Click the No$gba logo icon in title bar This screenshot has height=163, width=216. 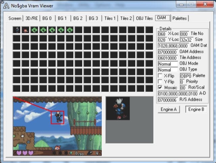(x=6, y=6)
